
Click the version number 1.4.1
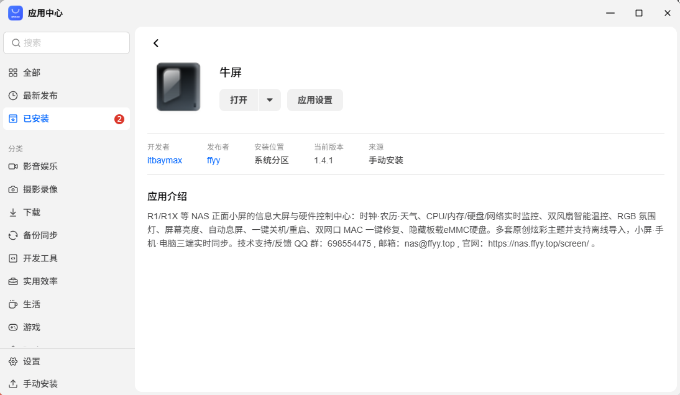323,160
